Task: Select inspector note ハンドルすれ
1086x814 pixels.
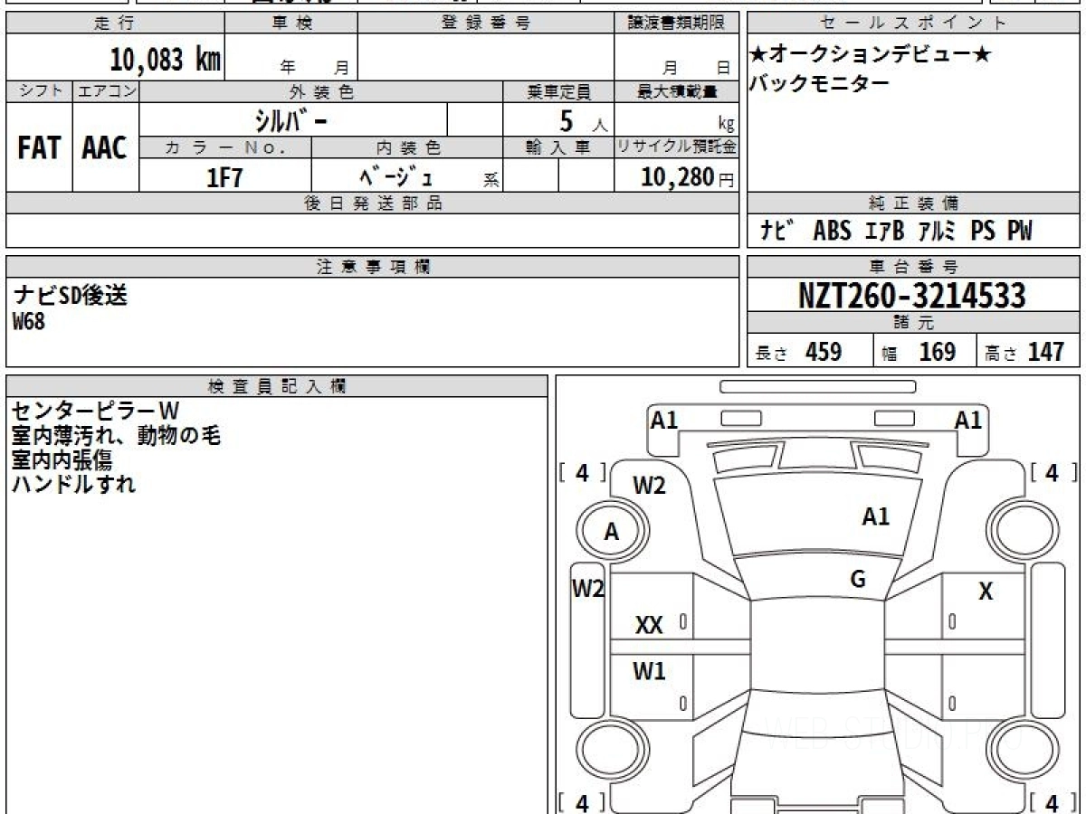Action: 73,483
